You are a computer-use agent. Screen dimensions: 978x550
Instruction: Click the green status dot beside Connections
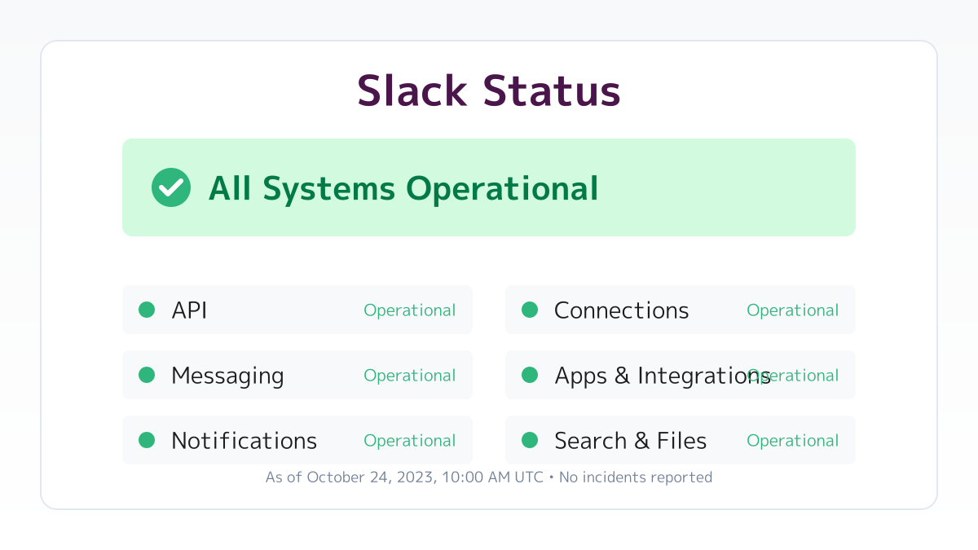point(530,310)
